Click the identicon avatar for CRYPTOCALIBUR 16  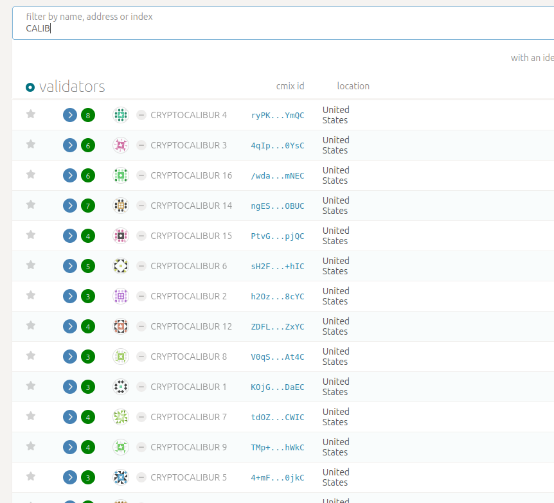click(x=120, y=175)
